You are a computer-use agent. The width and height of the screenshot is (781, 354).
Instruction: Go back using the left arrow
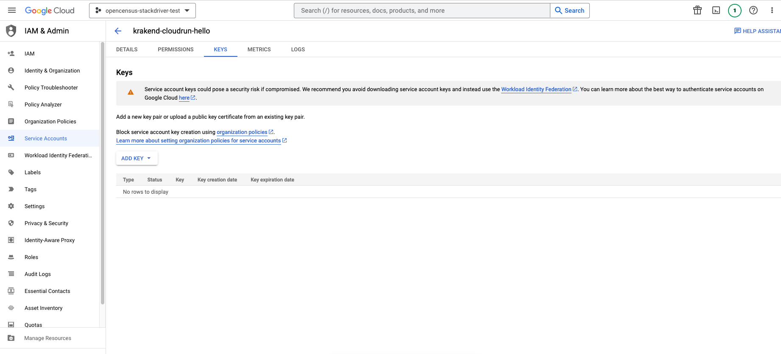pyautogui.click(x=118, y=31)
